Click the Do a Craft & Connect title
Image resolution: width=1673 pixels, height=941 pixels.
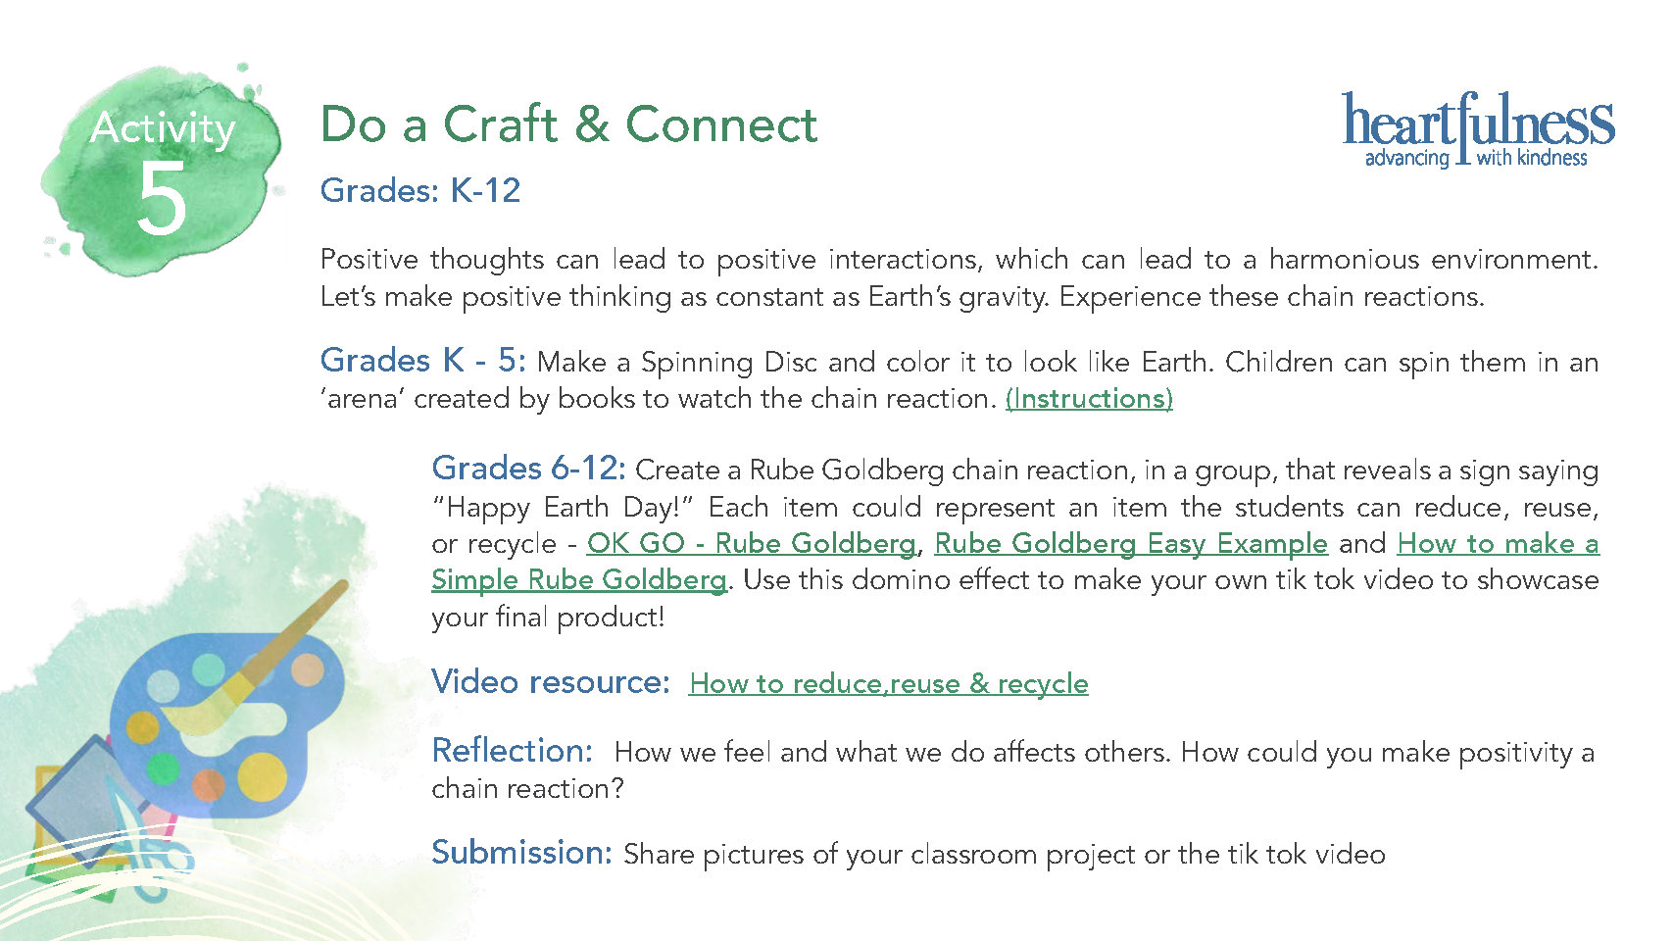pyautogui.click(x=568, y=124)
